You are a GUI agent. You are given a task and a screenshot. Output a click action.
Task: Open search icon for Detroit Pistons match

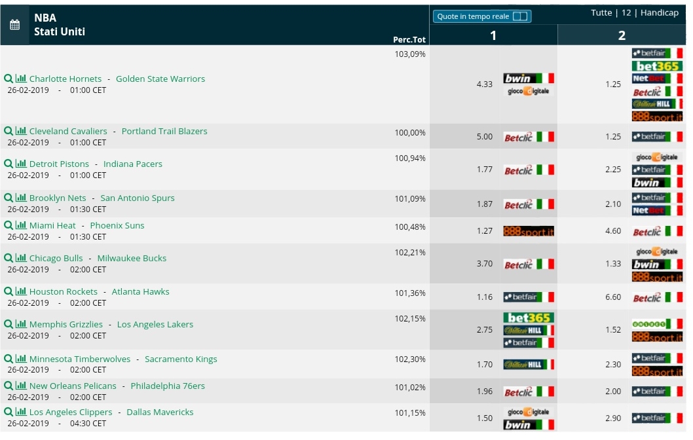click(9, 164)
